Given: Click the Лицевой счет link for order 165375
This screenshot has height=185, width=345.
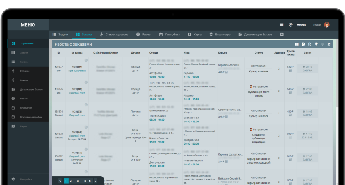Looking at the screenshot, I should pos(77,93).
